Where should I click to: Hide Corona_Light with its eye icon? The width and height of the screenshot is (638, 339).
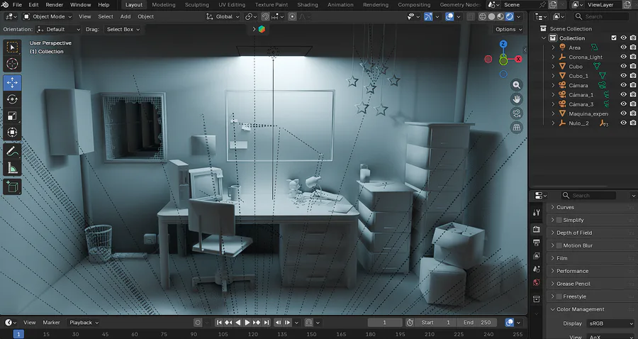coord(623,57)
